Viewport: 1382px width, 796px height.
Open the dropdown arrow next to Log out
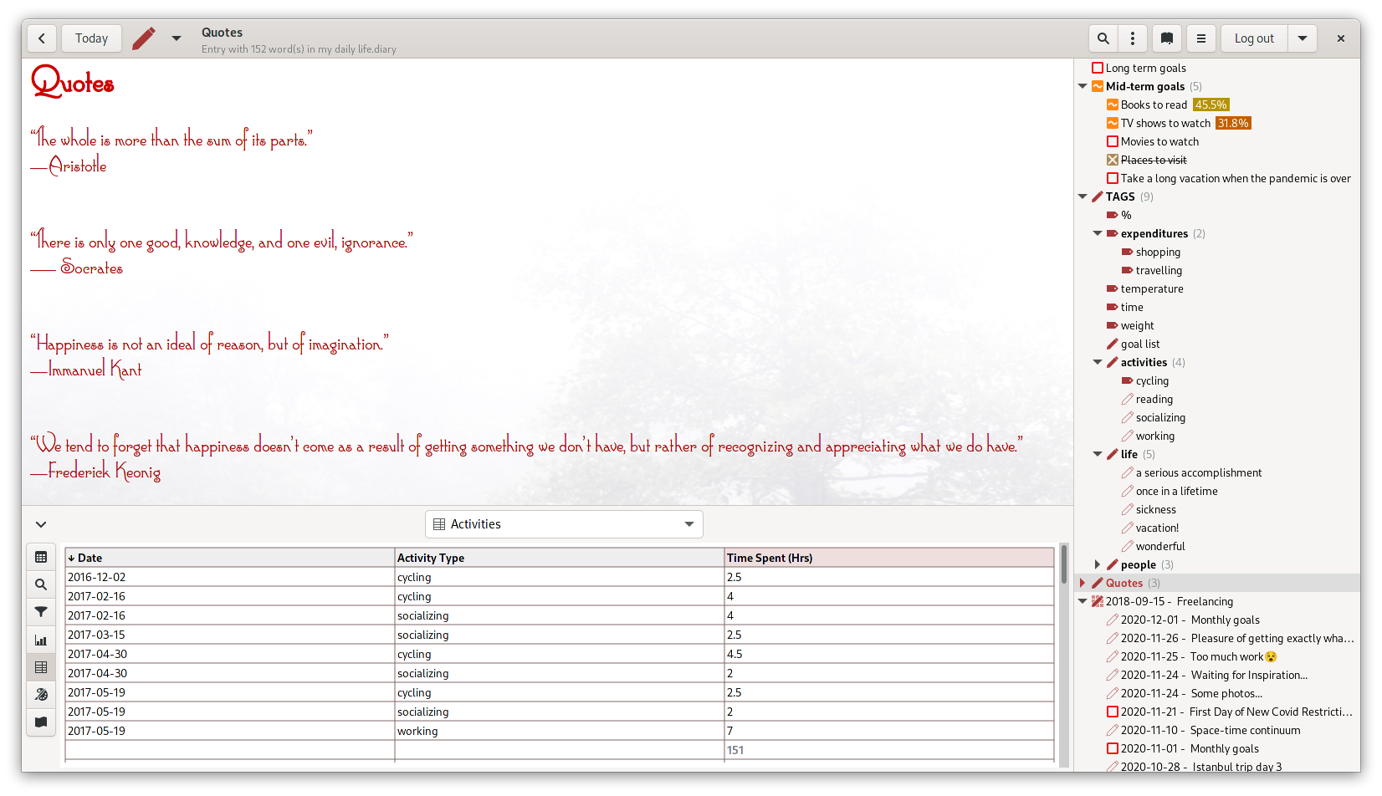(1303, 38)
